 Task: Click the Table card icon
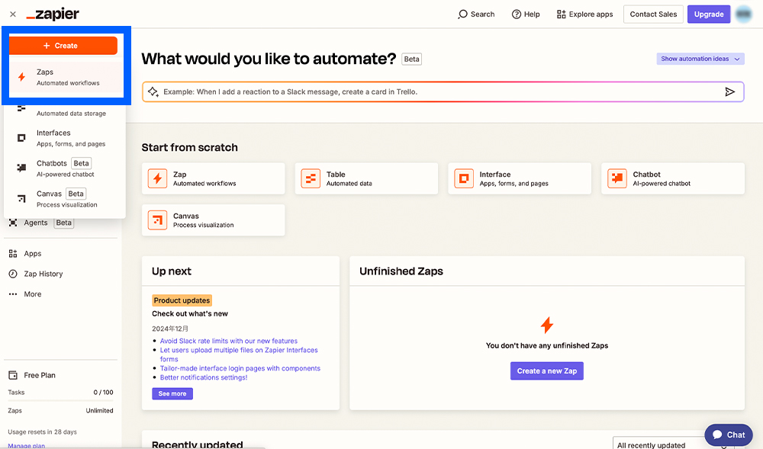pos(311,178)
